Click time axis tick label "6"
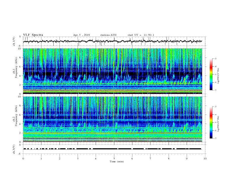Image resolution: width=231 pixels, height=178 pixels. click(132, 159)
